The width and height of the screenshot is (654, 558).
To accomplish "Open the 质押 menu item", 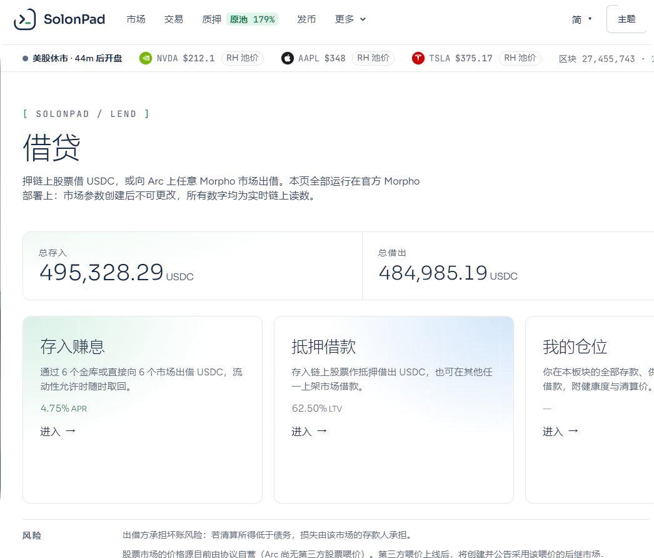I will click(211, 19).
